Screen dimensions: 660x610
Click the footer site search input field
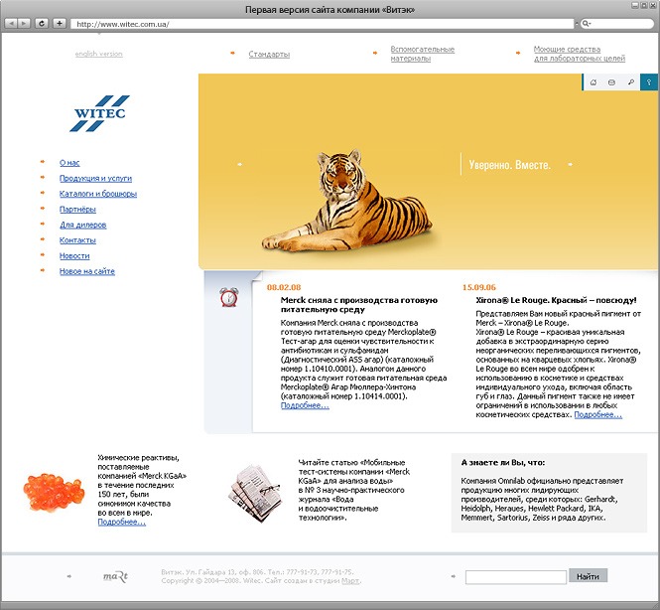click(x=516, y=577)
